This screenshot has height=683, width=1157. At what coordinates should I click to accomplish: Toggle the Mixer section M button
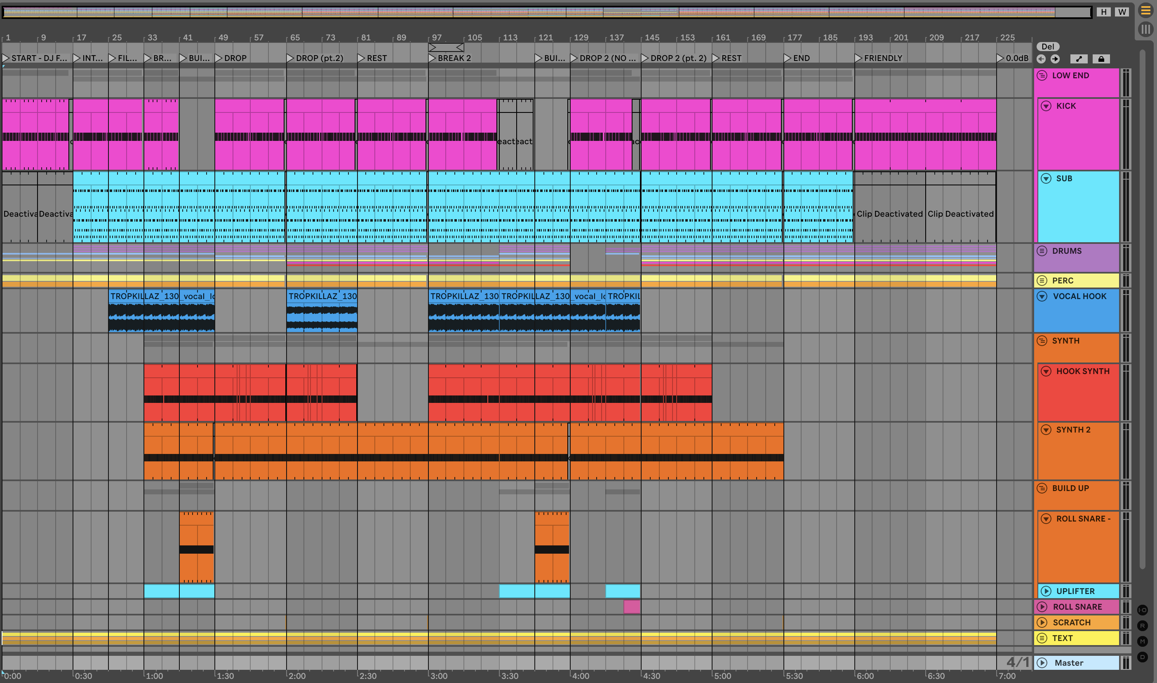coord(1143,641)
